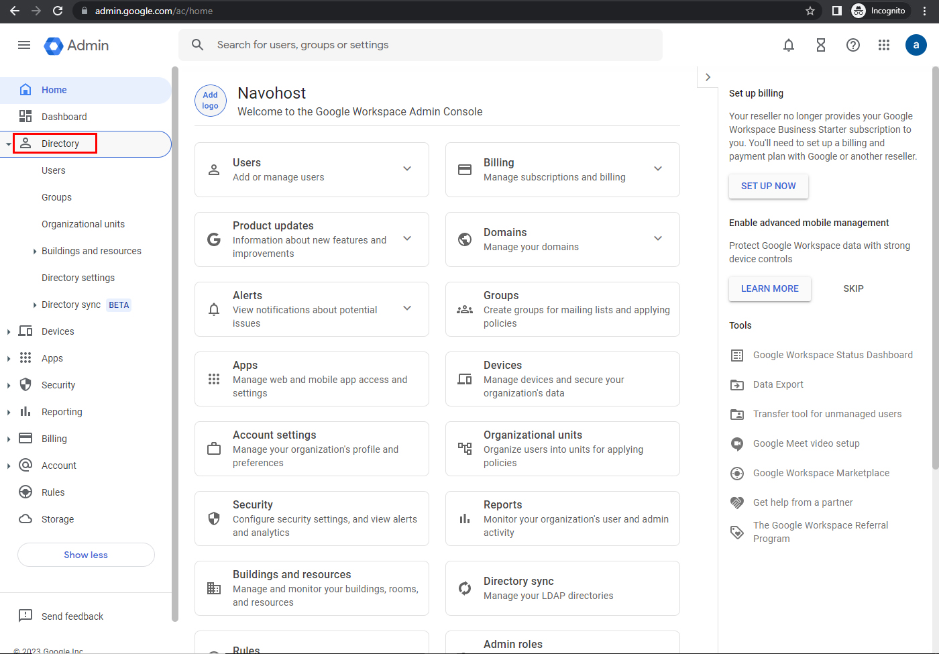939x654 pixels.
Task: Reload the page with browser refresh
Action: tap(58, 11)
